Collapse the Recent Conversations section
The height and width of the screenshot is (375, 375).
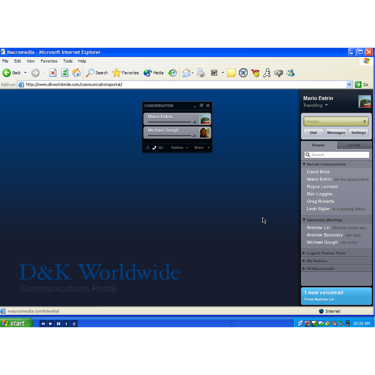304,164
